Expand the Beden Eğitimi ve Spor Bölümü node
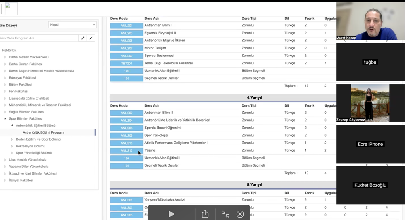 click(x=12, y=139)
